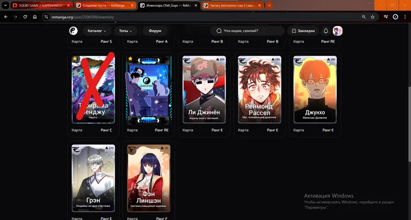Viewport: 411px width, 220px height.
Task: Expand the Топы dropdown
Action: pyautogui.click(x=125, y=31)
